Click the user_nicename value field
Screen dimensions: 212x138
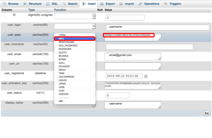(149, 47)
